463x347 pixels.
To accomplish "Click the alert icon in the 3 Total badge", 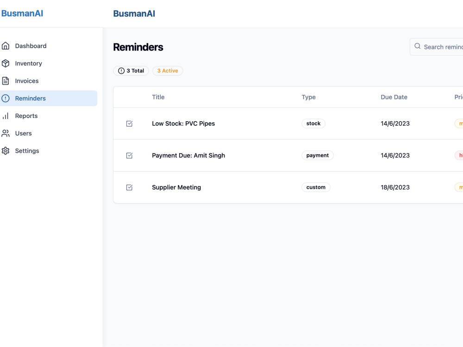I will click(x=121, y=71).
